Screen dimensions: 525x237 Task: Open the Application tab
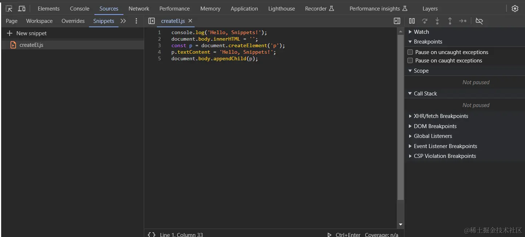click(x=244, y=9)
